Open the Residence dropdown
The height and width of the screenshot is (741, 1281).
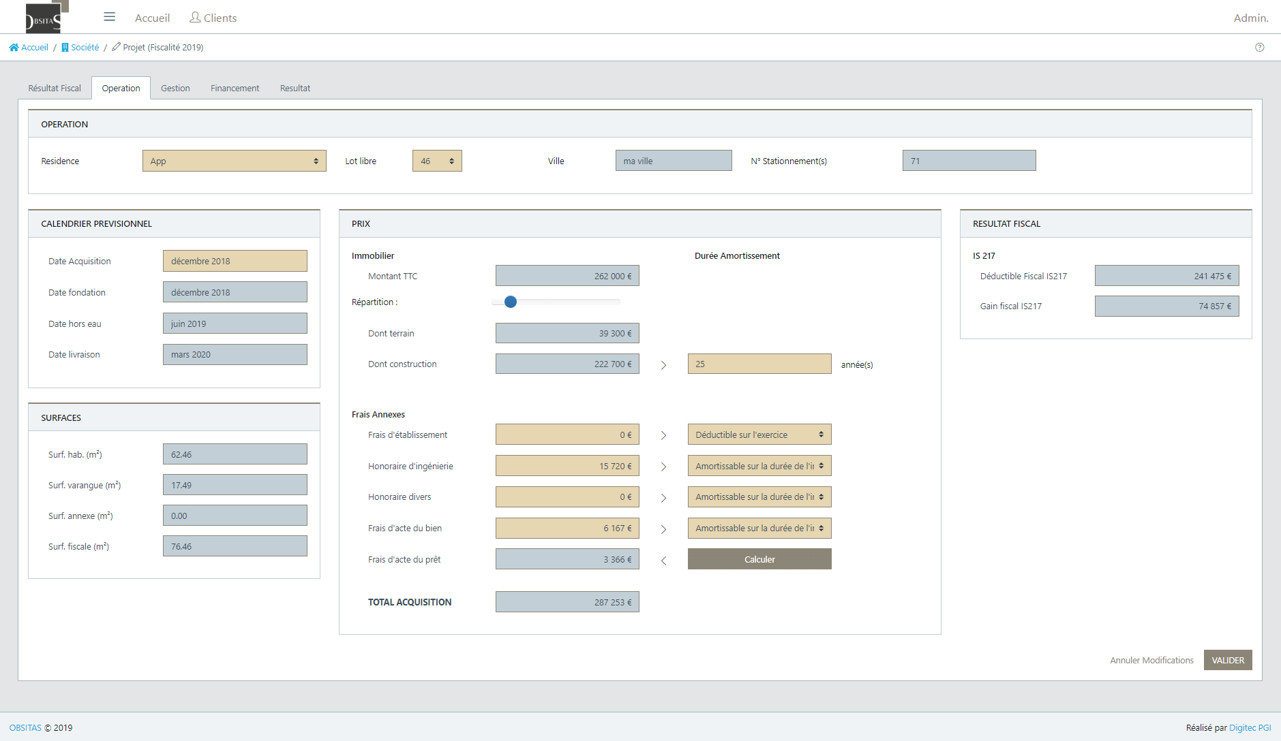[x=234, y=161]
